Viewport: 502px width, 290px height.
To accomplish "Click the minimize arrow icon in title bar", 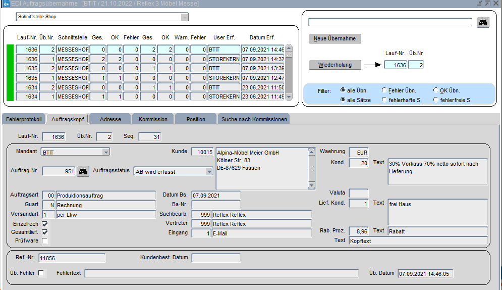I will [480, 4].
